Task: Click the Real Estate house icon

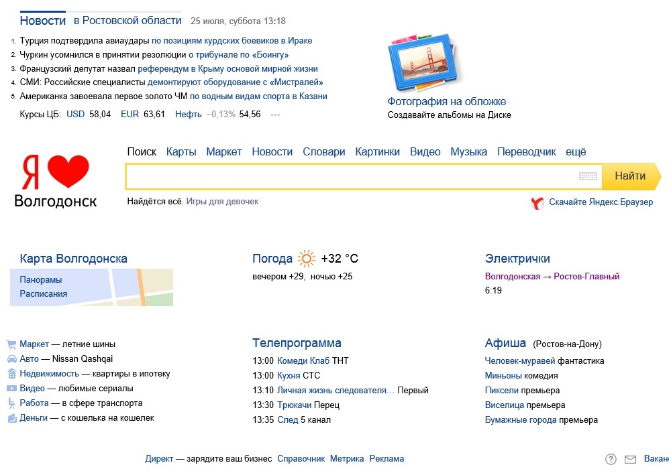Action: click(11, 374)
